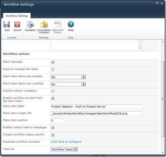Click the 'Click here to configure' link

click(66, 142)
